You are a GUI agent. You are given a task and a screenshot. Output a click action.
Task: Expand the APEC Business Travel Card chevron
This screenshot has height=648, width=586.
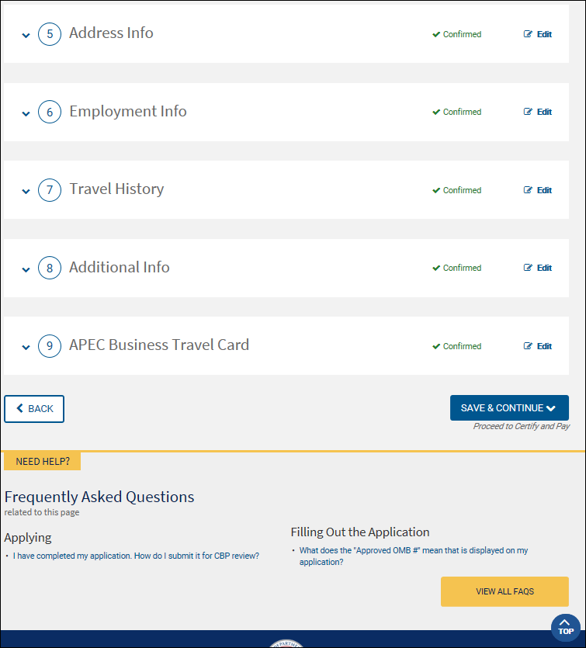(26, 348)
